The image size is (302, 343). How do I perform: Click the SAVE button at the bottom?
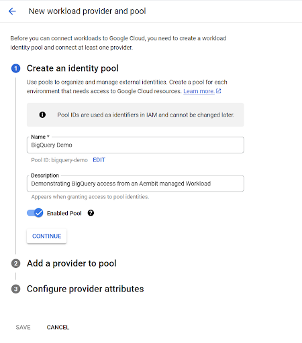click(23, 328)
